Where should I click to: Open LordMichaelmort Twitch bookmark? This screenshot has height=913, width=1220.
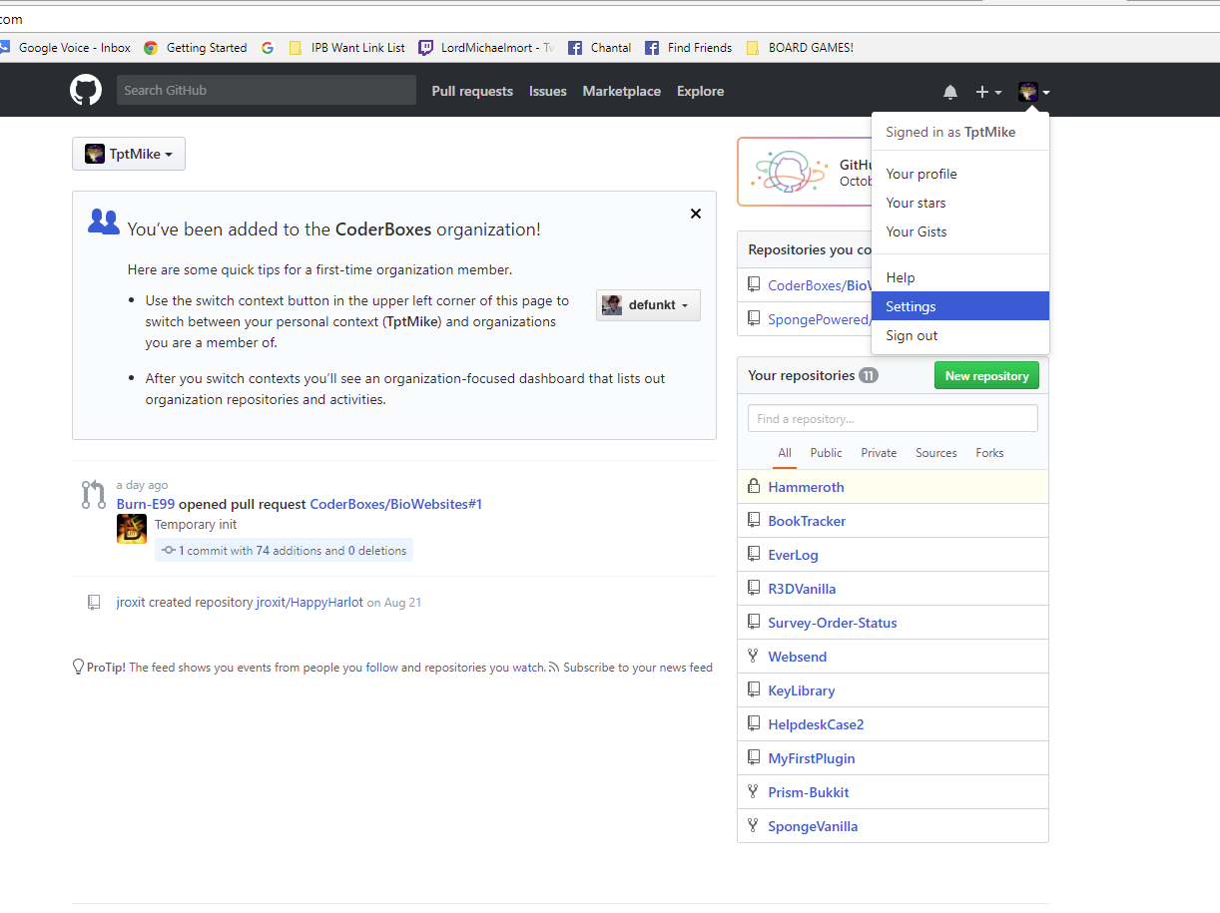[x=486, y=47]
